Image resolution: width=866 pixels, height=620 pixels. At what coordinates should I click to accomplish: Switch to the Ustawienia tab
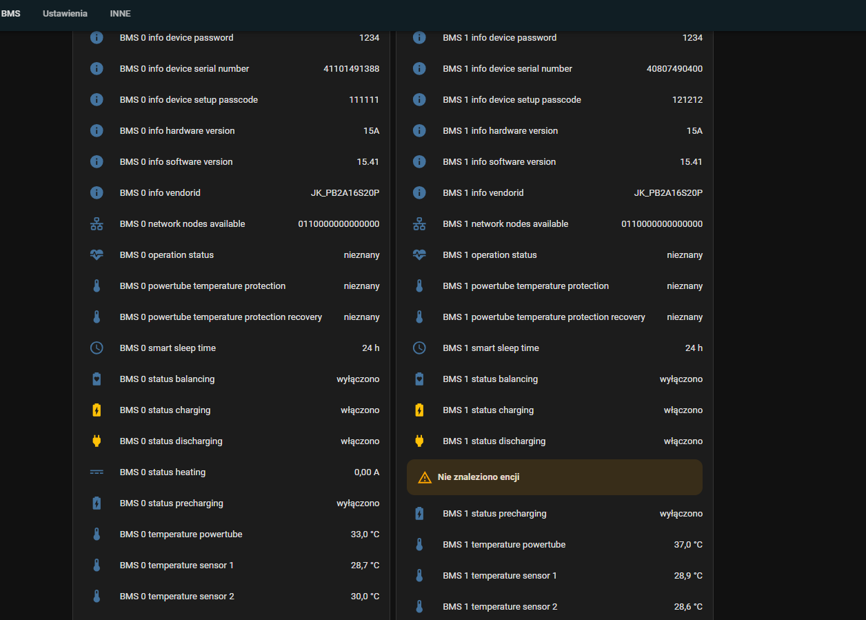coord(65,14)
